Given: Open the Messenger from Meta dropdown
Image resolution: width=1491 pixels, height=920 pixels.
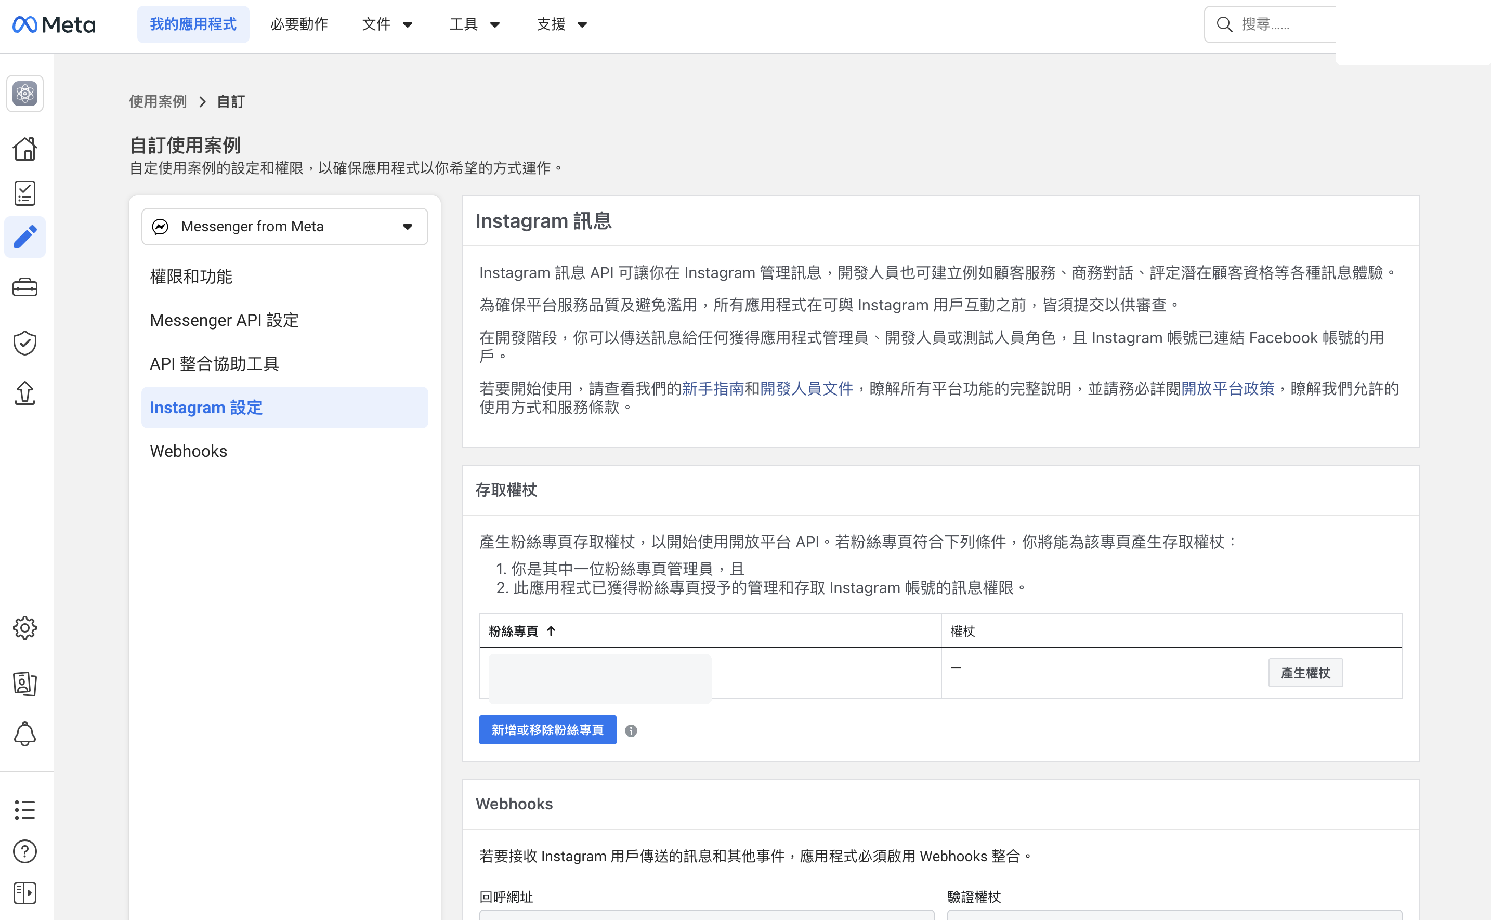Looking at the screenshot, I should coord(285,226).
